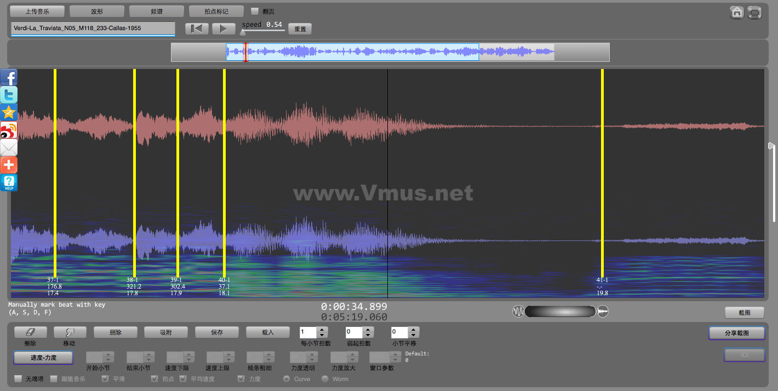Click the Weibo share icon
Image resolution: width=778 pixels, height=391 pixels.
pos(9,130)
